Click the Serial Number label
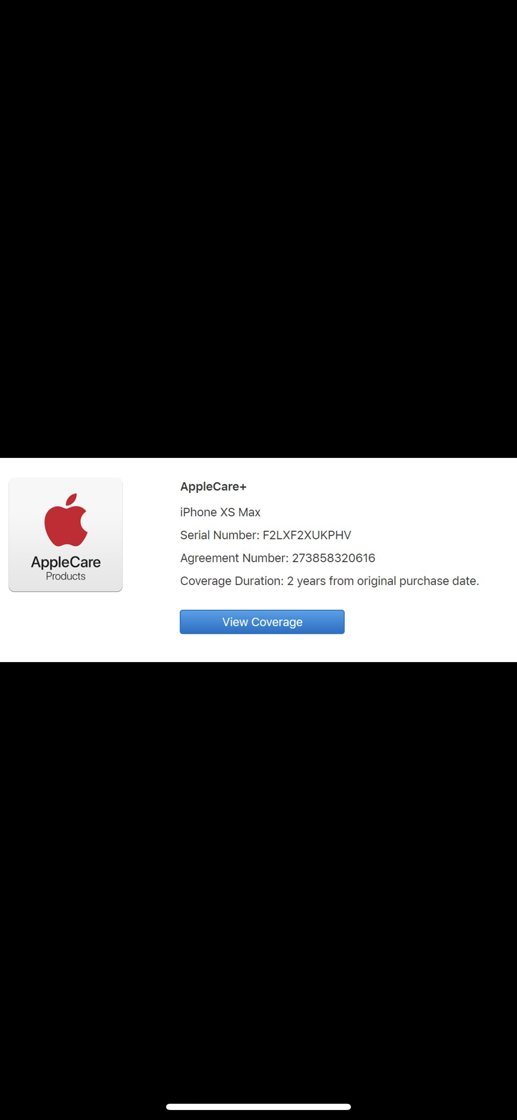This screenshot has width=517, height=1120. coord(220,535)
